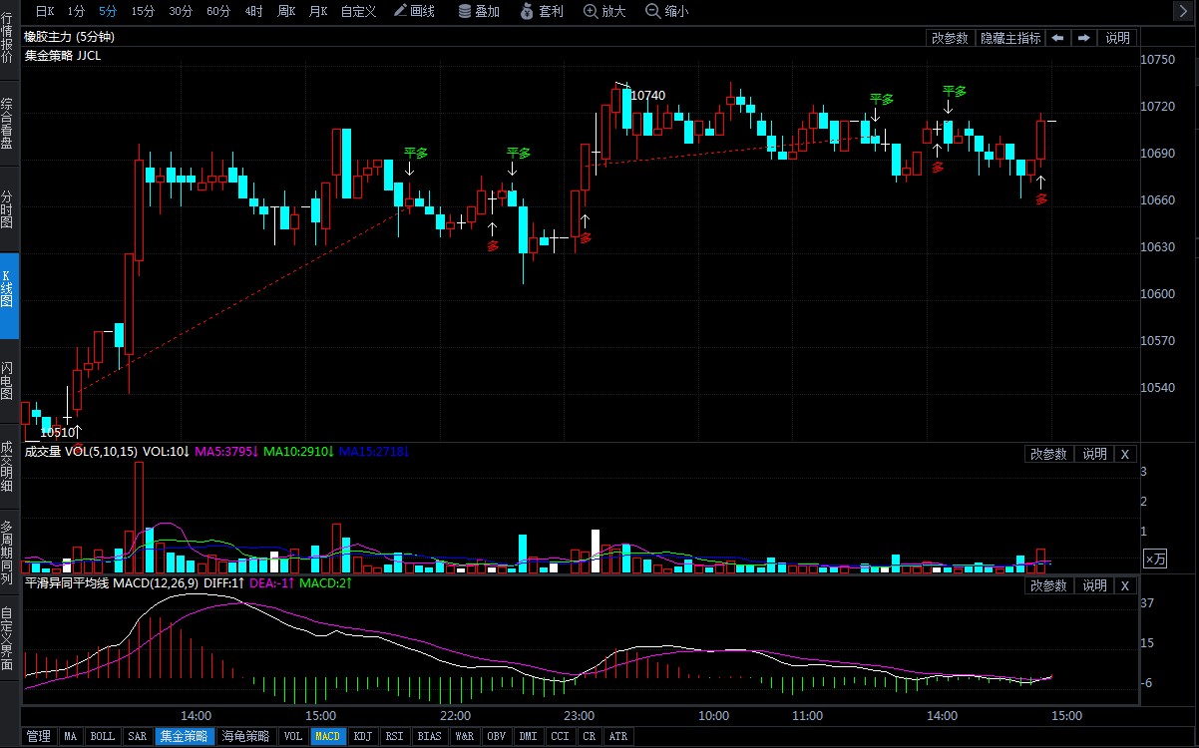Select the CR indicator tab
Image resolution: width=1199 pixels, height=748 pixels.
590,737
